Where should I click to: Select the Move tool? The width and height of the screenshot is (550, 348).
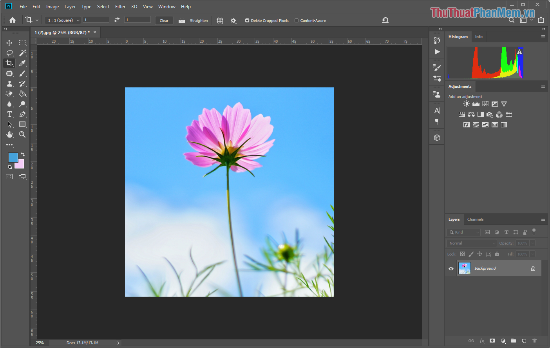coord(9,42)
